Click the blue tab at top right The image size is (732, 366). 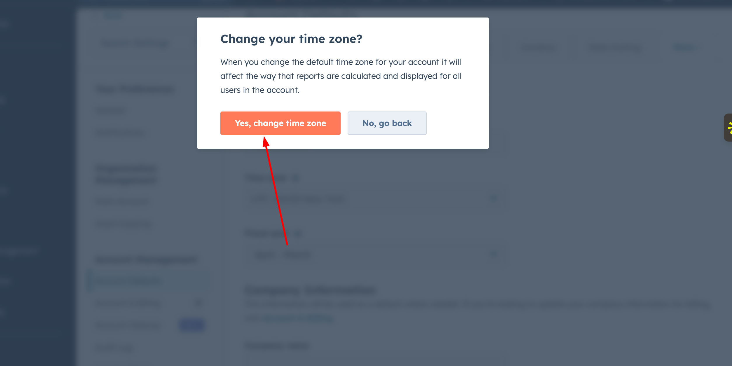click(x=684, y=48)
